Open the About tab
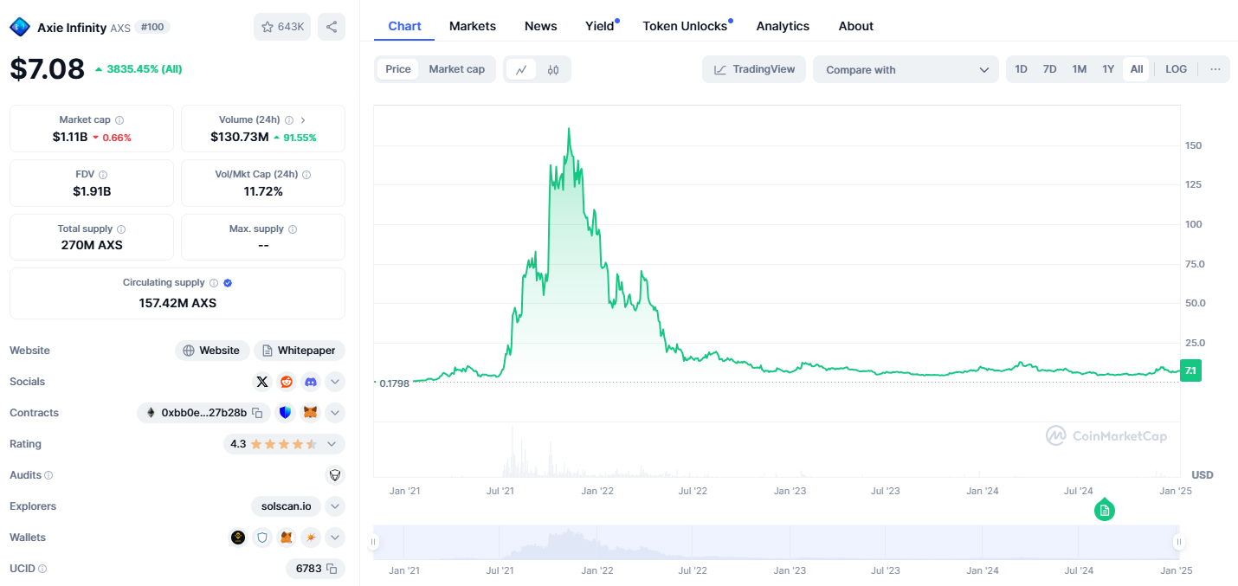 pyautogui.click(x=856, y=26)
